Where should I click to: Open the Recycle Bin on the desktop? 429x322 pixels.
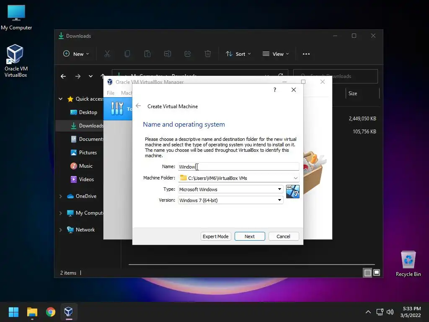(x=408, y=264)
